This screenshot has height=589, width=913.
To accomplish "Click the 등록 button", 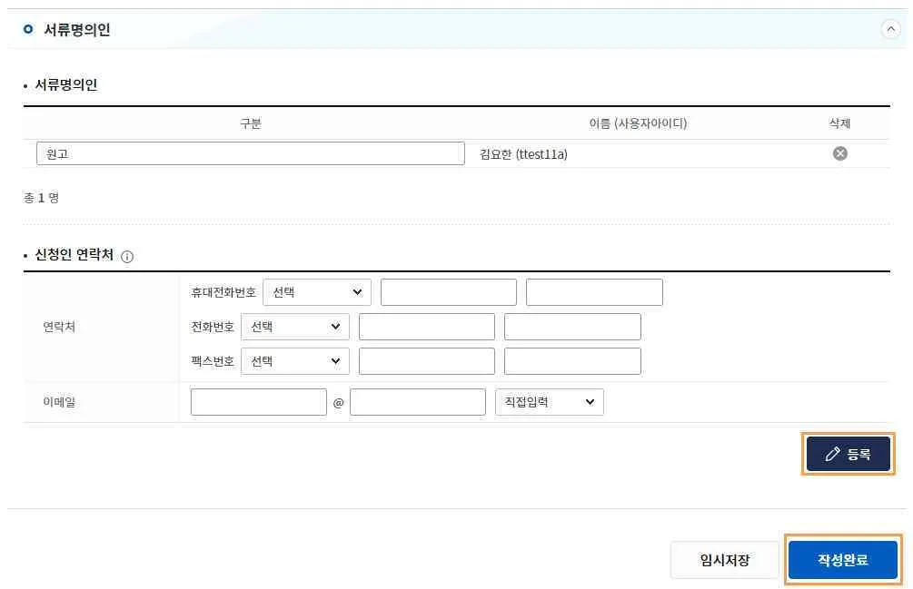I will point(848,454).
